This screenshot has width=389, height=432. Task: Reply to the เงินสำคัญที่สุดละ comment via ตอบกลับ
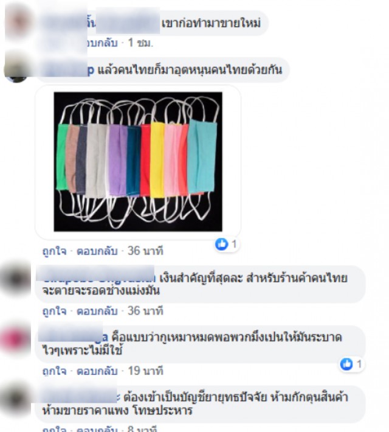[x=97, y=311]
